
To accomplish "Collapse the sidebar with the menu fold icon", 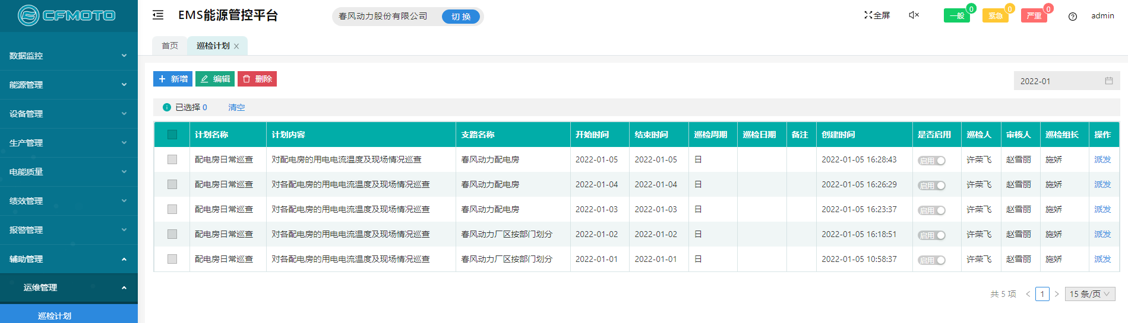I will 158,15.
